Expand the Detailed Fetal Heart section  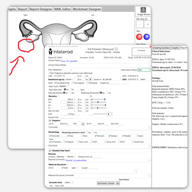point(50,151)
